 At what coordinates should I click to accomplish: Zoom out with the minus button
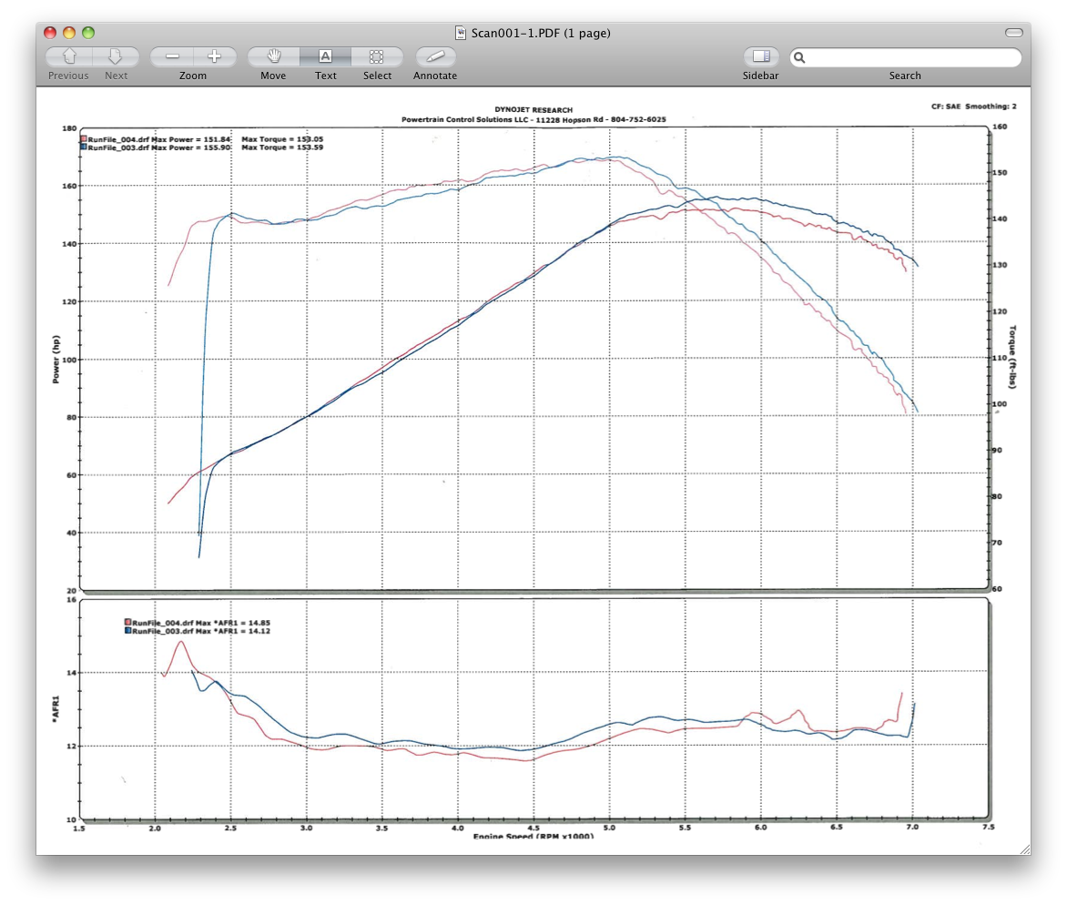pos(172,56)
